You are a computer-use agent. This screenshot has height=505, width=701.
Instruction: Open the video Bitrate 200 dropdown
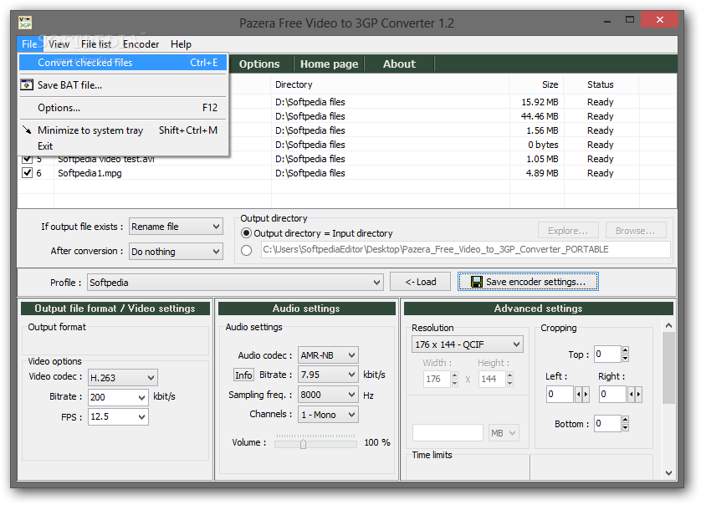pos(118,397)
